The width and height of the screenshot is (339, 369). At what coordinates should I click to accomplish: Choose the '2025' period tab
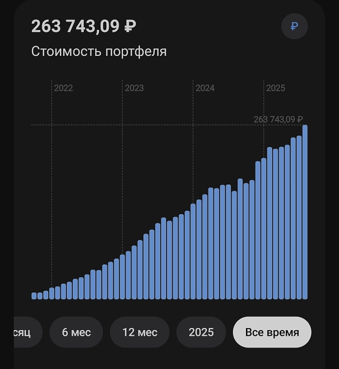201,332
